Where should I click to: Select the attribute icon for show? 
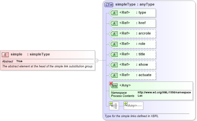pyautogui.click(x=114, y=65)
